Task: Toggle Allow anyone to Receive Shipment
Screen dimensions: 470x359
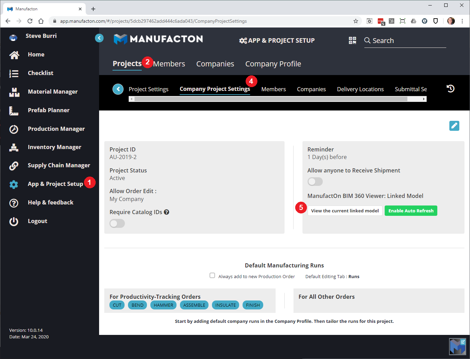Action: click(x=315, y=181)
